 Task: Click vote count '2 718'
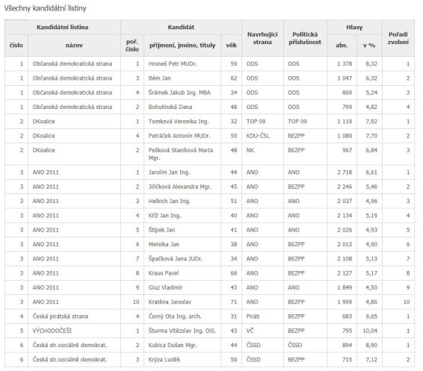(345, 172)
